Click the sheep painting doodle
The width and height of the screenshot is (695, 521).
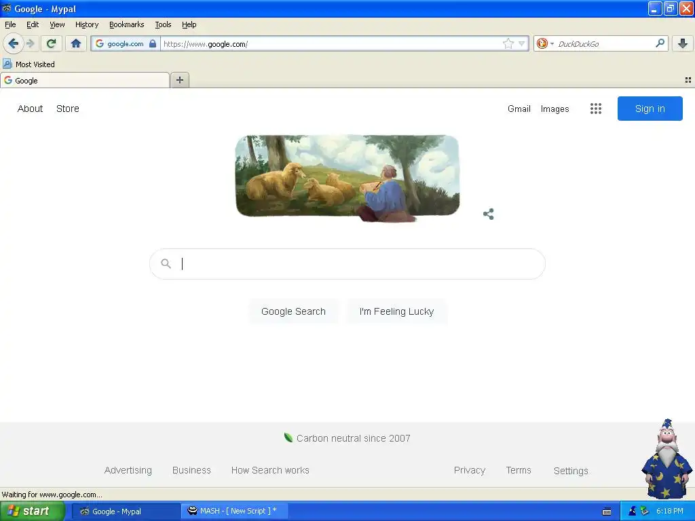pos(347,178)
